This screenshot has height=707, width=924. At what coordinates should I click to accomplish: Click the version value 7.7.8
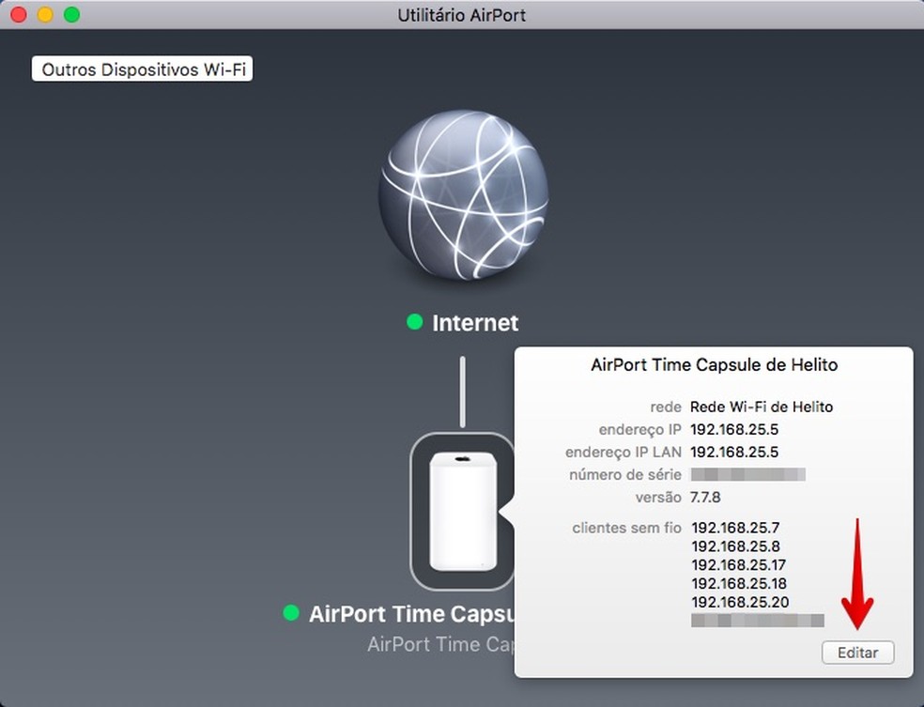tap(705, 498)
